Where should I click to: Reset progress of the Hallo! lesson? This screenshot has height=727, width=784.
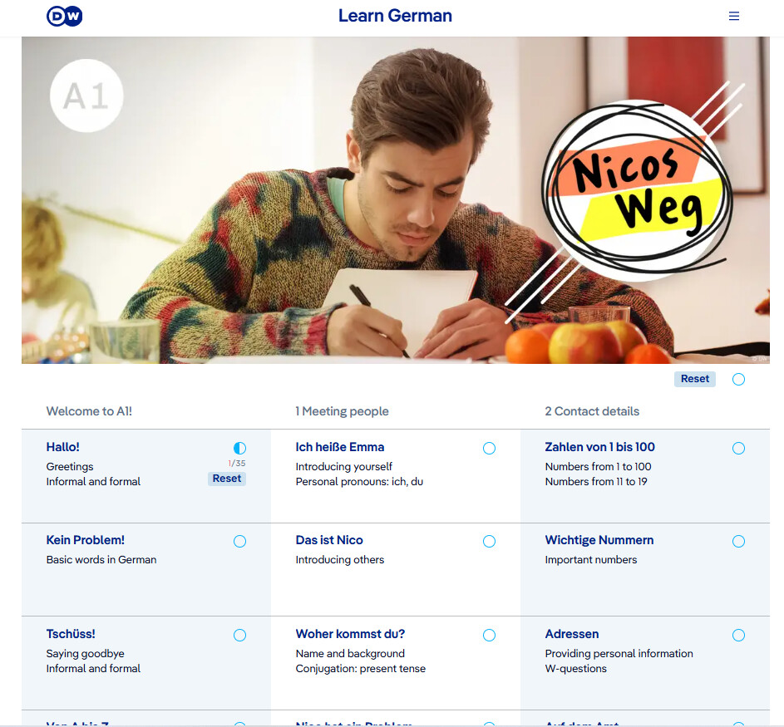[x=226, y=479]
